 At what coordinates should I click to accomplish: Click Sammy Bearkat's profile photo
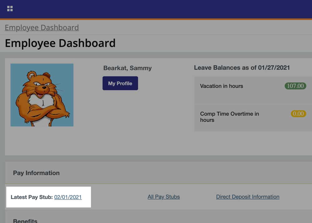point(42,95)
